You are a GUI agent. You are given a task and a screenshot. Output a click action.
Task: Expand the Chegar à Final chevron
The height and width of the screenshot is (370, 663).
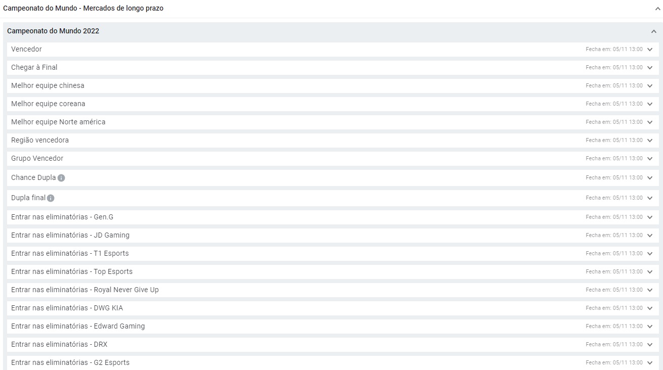pyautogui.click(x=650, y=68)
